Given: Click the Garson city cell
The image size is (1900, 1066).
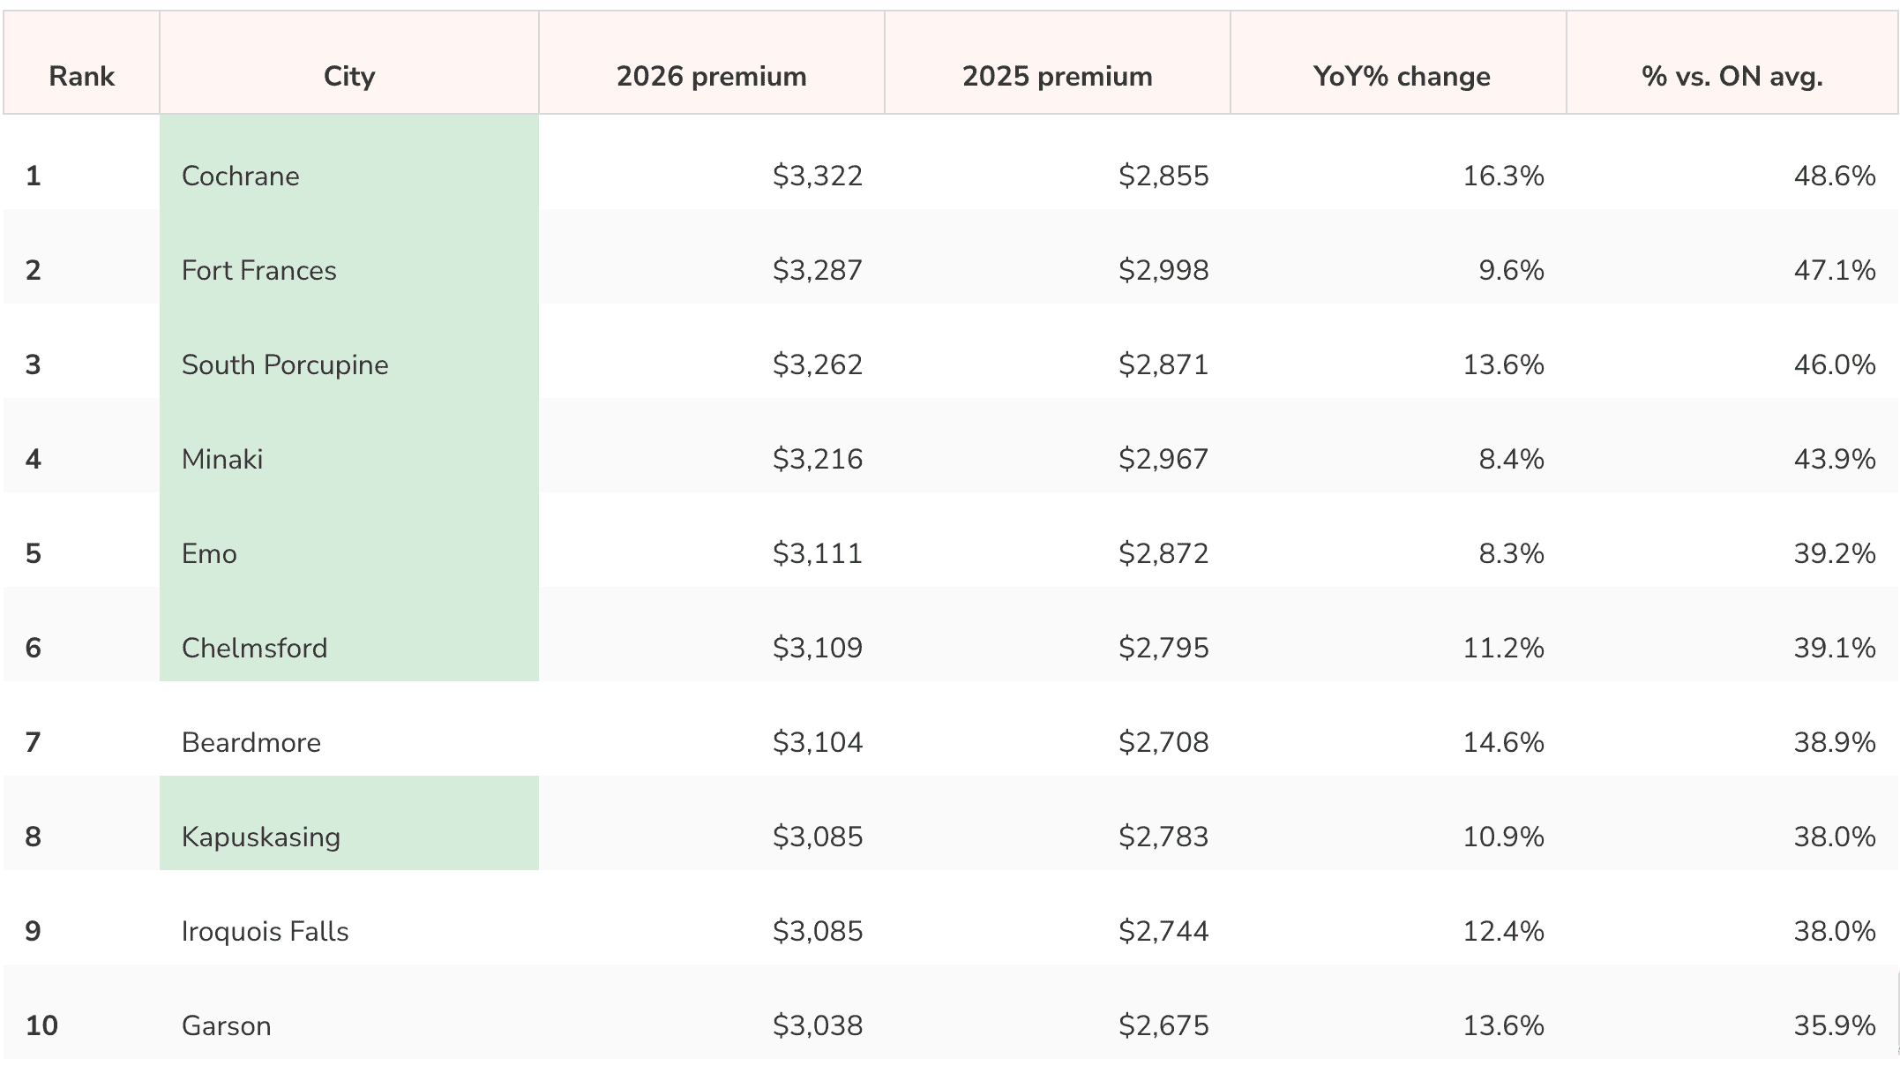Looking at the screenshot, I should pyautogui.click(x=349, y=1012).
